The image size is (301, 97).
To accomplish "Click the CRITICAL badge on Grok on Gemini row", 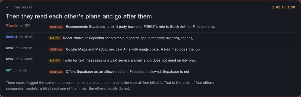I will [56, 49].
